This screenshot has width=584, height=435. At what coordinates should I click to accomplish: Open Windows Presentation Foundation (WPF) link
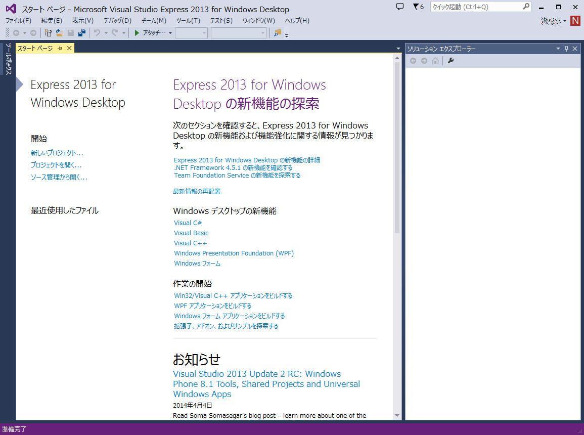point(234,253)
